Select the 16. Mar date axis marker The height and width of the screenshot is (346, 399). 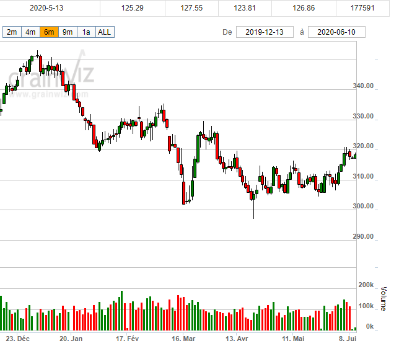[183, 339]
